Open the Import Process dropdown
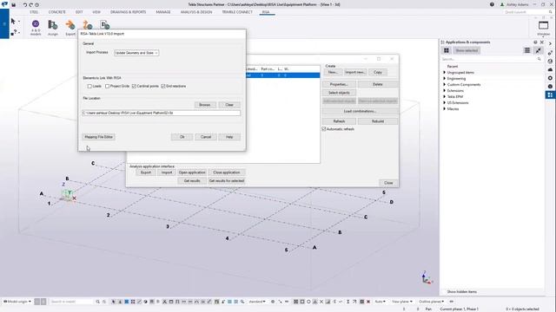556x312 pixels. pyautogui.click(x=136, y=53)
